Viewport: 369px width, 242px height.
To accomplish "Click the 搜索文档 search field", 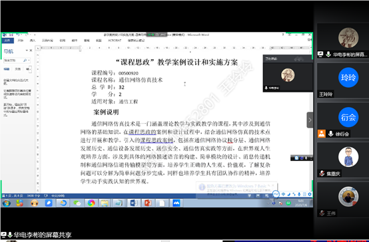I will (x=13, y=60).
